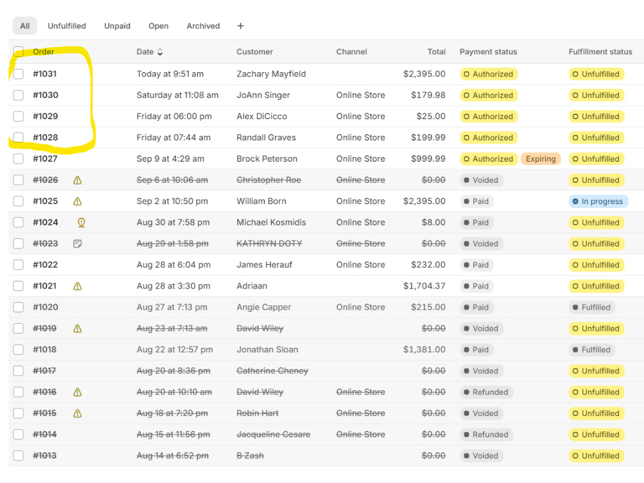The image size is (644, 483).
Task: Open order #1024
Action: pyautogui.click(x=46, y=223)
